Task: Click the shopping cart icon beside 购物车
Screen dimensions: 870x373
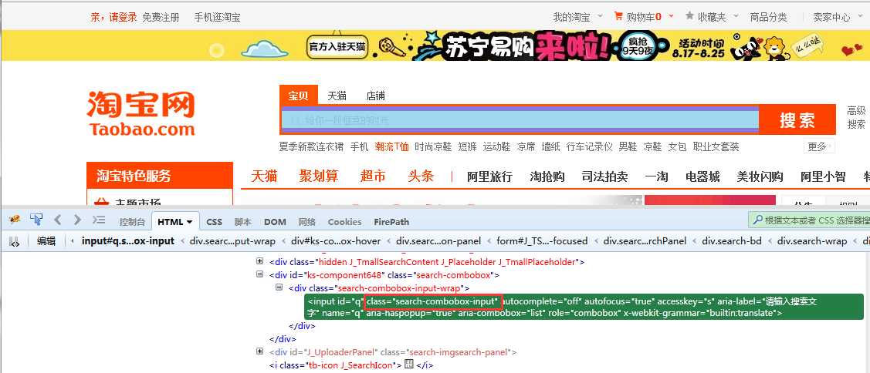Action: click(x=618, y=16)
